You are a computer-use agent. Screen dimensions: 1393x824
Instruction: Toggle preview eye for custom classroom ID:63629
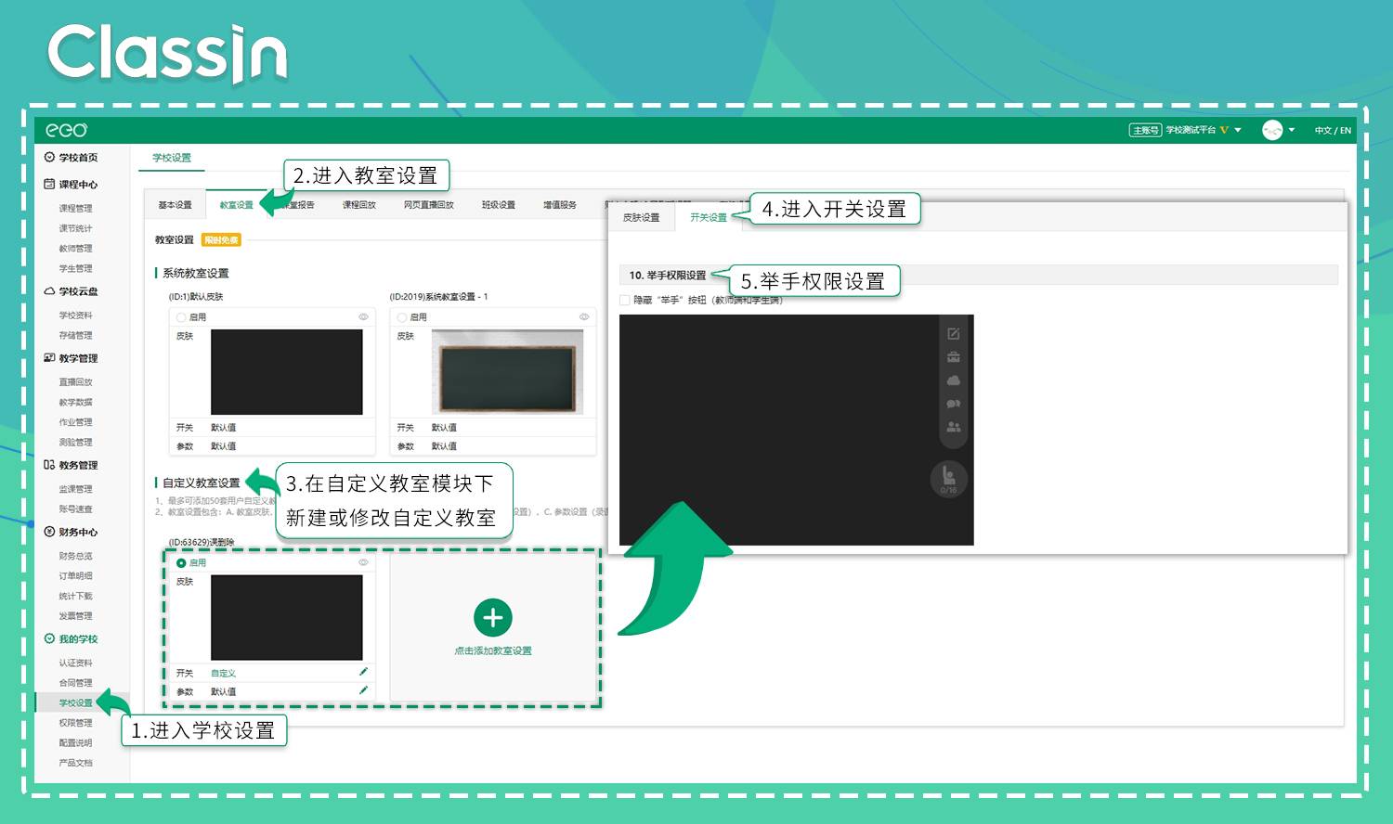pyautogui.click(x=363, y=563)
